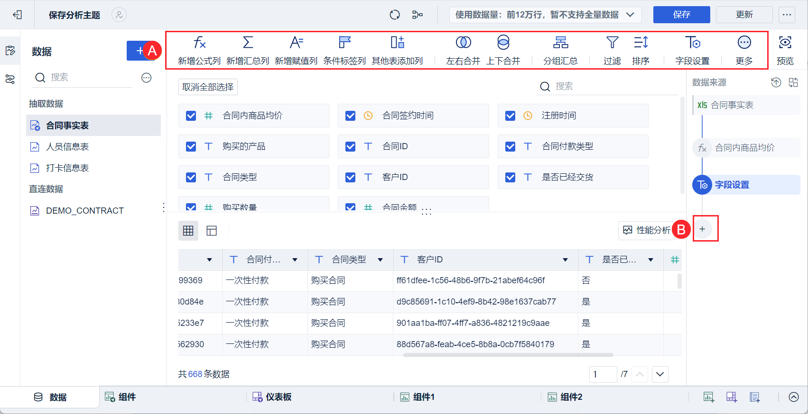Screen dimensions: 808x414
Task: Open the 新增赋值列 tool
Action: (x=296, y=50)
